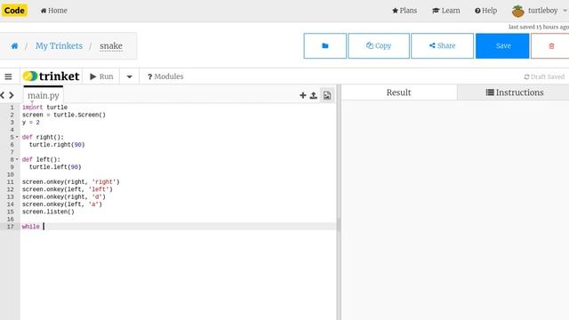Click line 3 y = 2

pyautogui.click(x=31, y=123)
